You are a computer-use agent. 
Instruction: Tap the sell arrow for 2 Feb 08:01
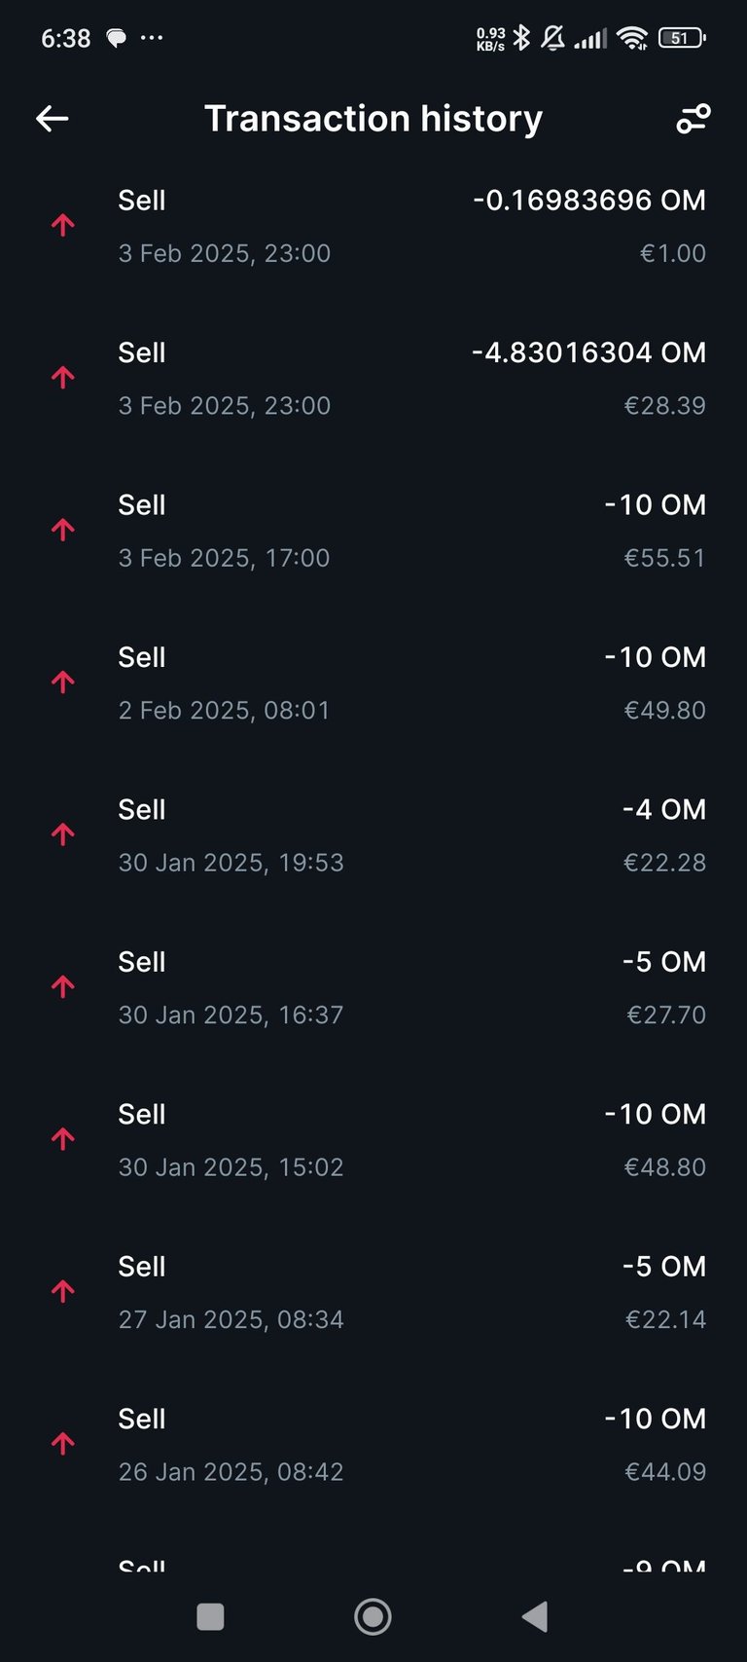click(63, 682)
